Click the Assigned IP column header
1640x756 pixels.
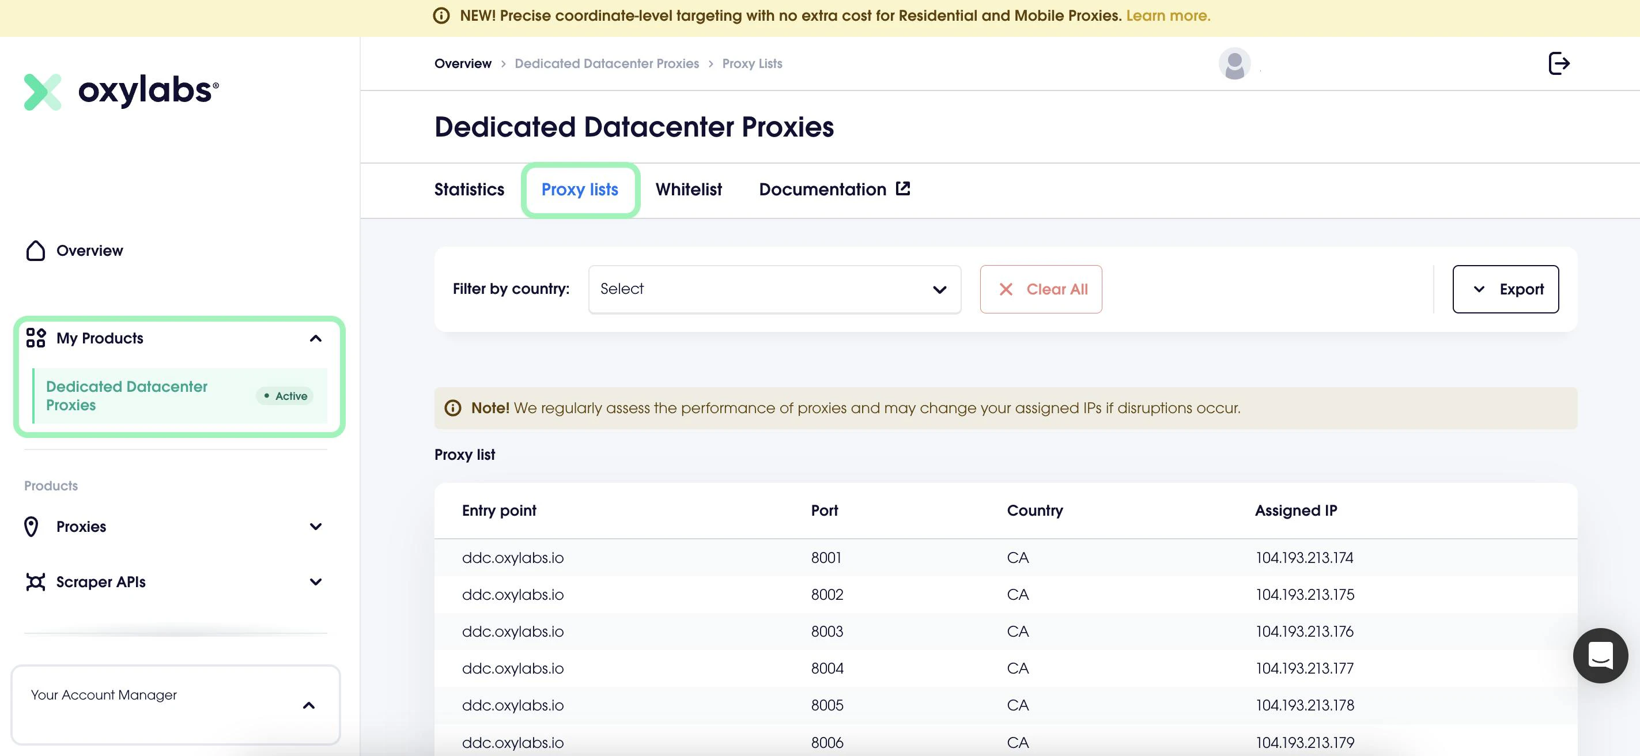coord(1295,511)
